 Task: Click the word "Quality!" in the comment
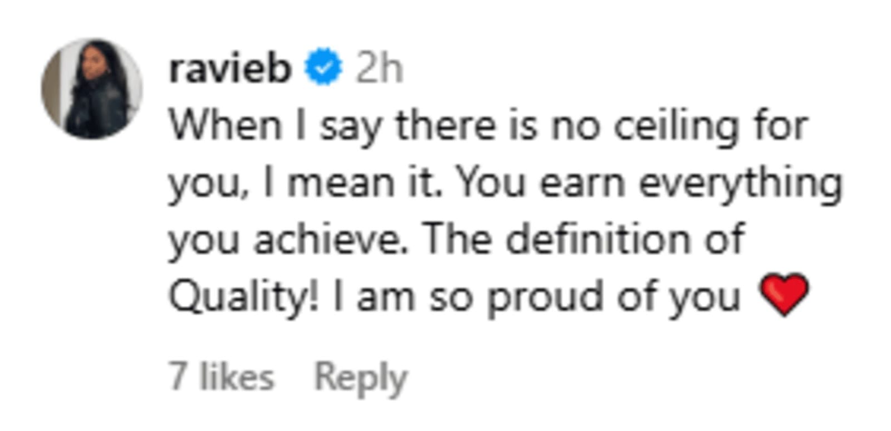pos(244,297)
